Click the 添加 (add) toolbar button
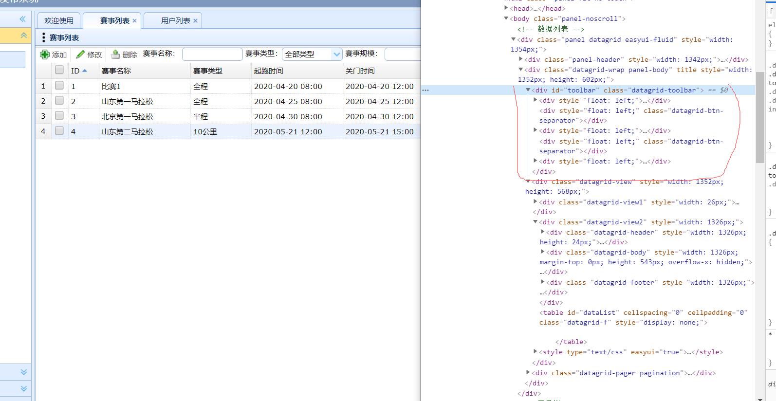The width and height of the screenshot is (776, 401). click(x=54, y=55)
